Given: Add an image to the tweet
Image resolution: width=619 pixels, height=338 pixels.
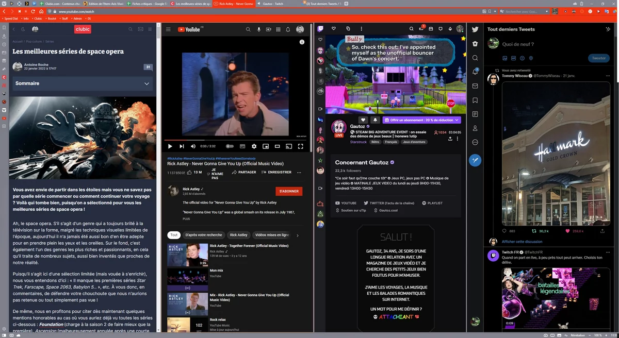Looking at the screenshot, I should click(x=505, y=58).
